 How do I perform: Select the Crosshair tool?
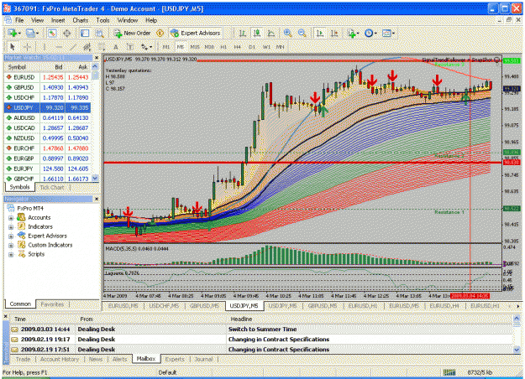pyautogui.click(x=27, y=47)
